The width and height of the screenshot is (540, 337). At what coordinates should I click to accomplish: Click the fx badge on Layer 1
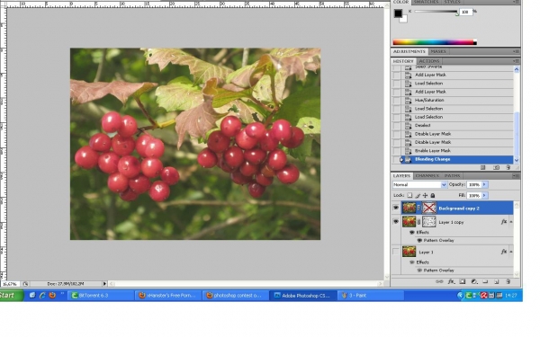pyautogui.click(x=504, y=252)
